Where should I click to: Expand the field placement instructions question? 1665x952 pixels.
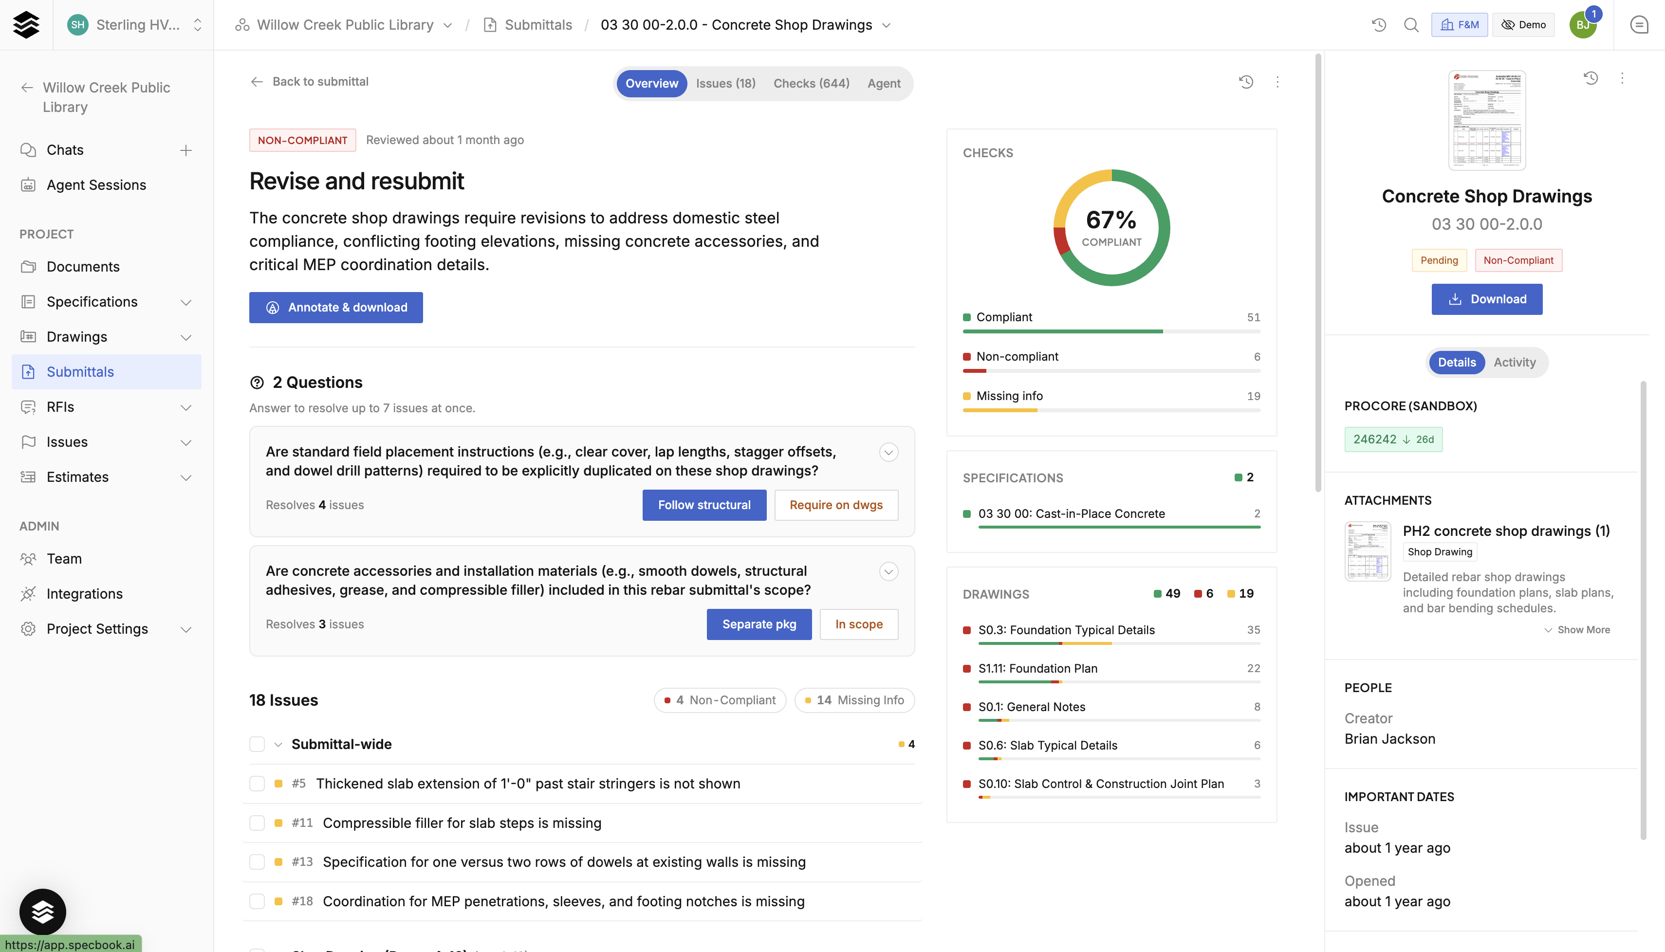point(888,453)
